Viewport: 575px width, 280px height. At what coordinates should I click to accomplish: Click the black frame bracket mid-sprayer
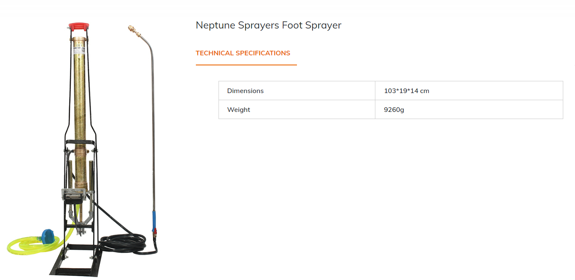coord(80,143)
